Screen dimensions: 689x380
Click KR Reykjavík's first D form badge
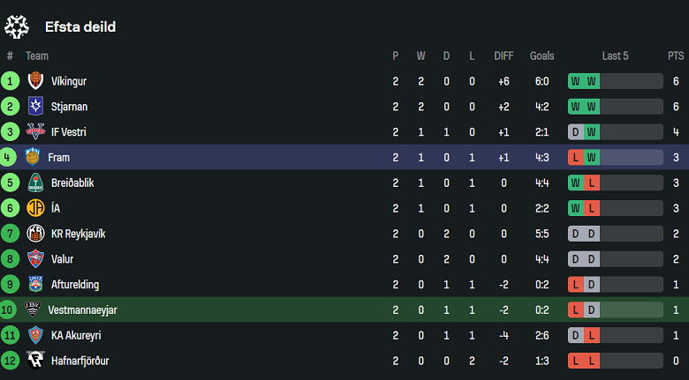pyautogui.click(x=576, y=234)
